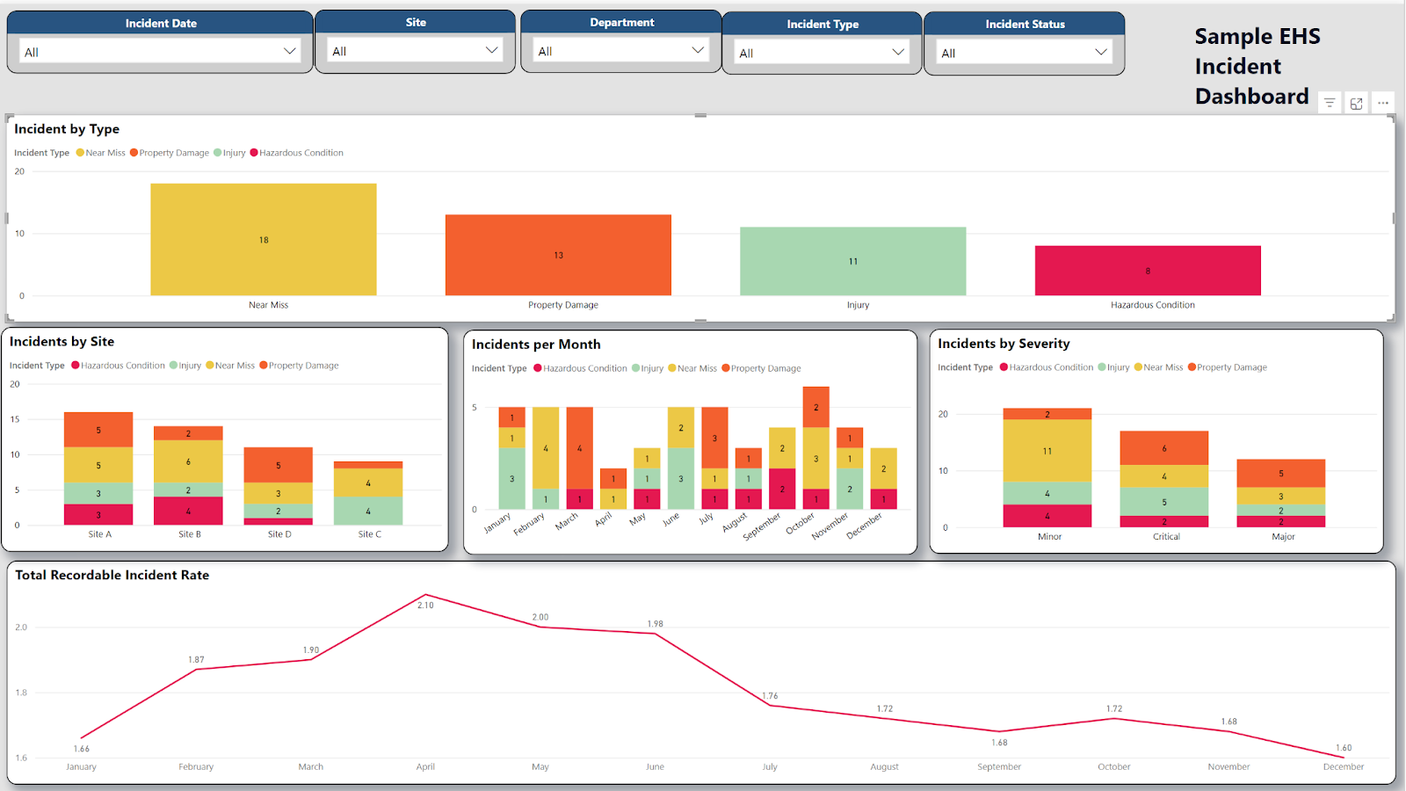Open the Incident Date slicer dropdown

pos(290,51)
